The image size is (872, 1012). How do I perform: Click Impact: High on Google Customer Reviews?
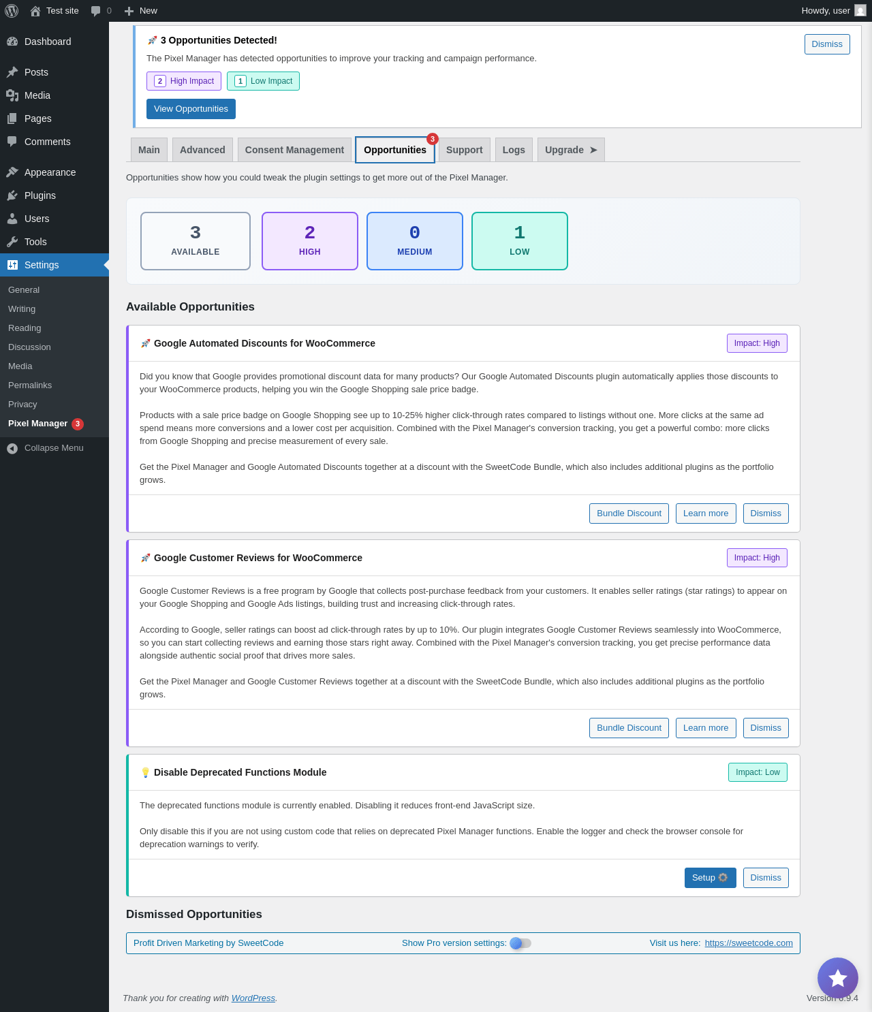757,558
